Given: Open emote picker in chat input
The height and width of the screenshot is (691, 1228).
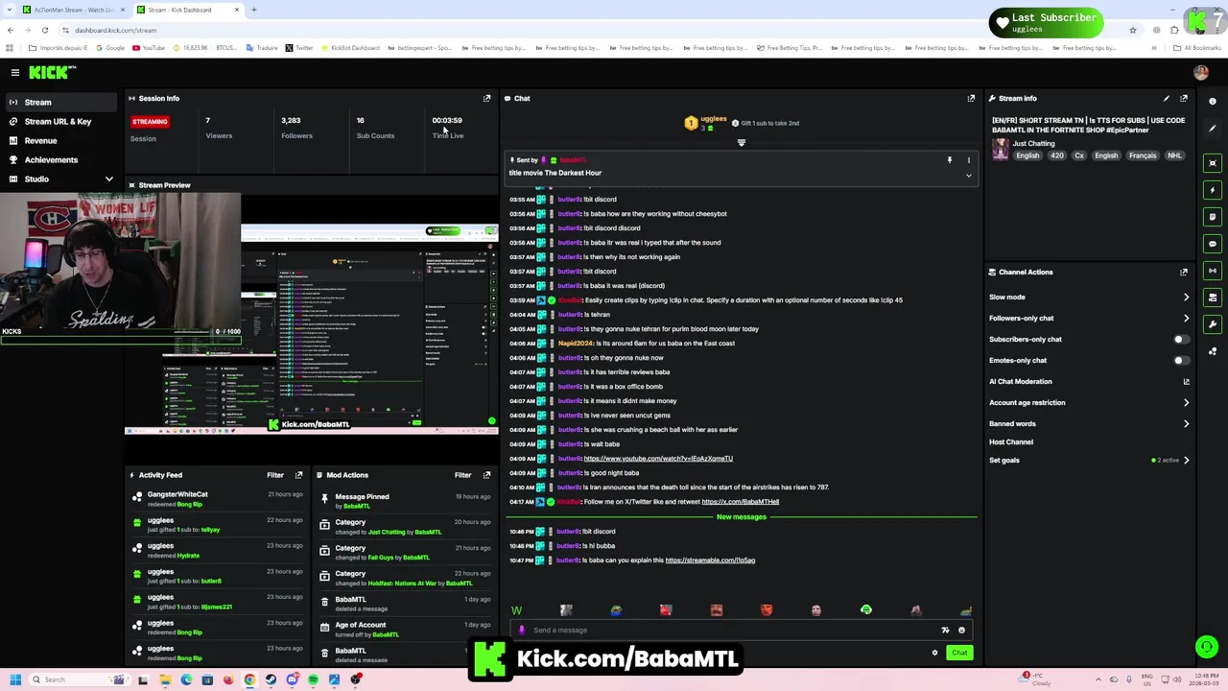Looking at the screenshot, I should (x=961, y=631).
